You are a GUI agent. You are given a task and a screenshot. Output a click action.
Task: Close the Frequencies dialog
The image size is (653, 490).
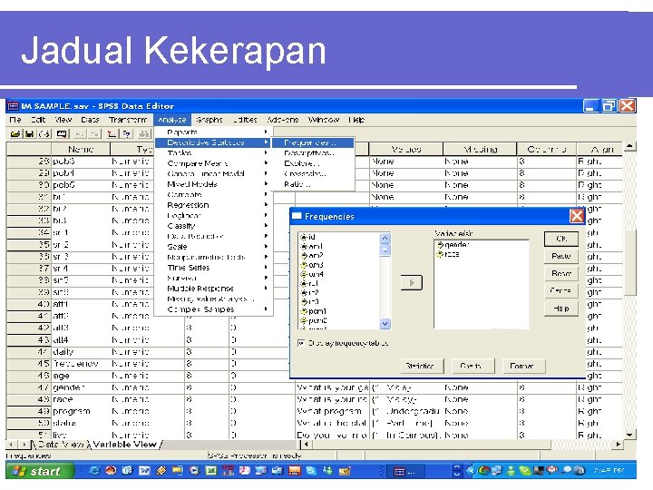[x=577, y=216]
